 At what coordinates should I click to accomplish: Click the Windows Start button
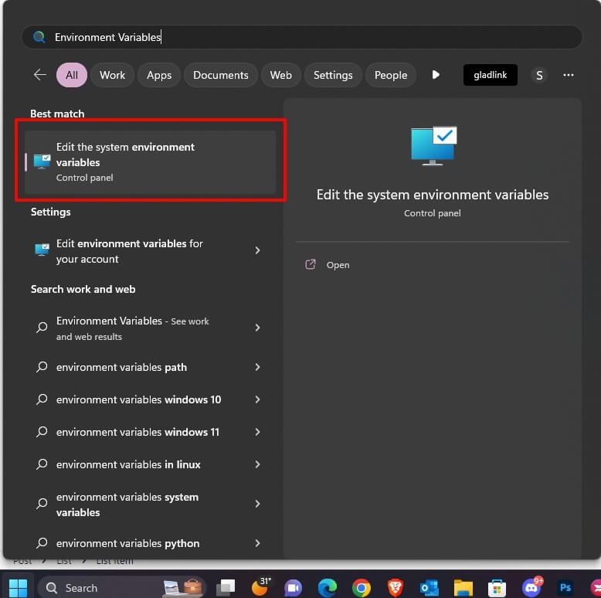pyautogui.click(x=18, y=587)
